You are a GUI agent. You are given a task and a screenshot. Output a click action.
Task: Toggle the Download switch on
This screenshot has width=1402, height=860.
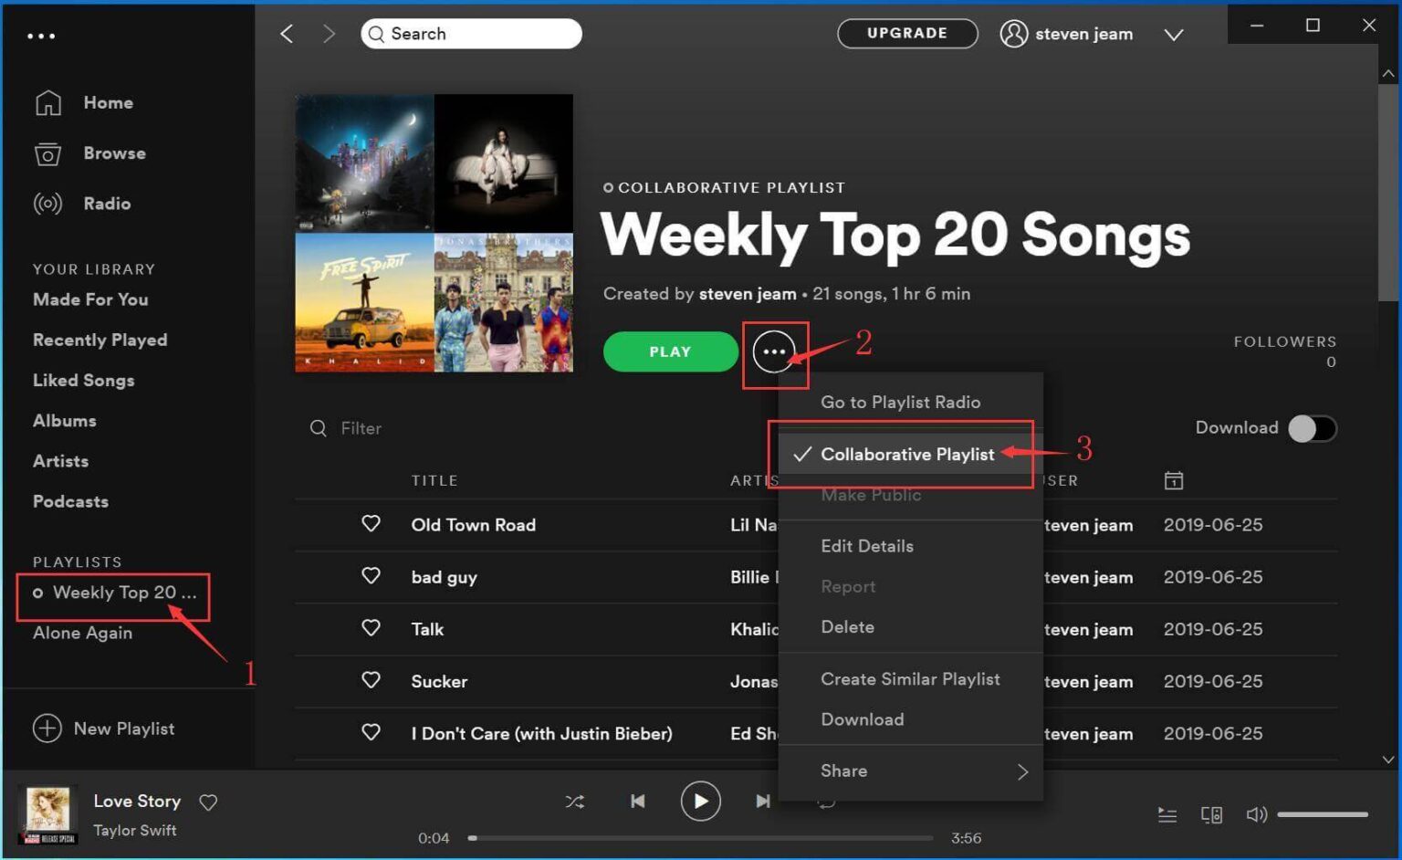(x=1312, y=428)
